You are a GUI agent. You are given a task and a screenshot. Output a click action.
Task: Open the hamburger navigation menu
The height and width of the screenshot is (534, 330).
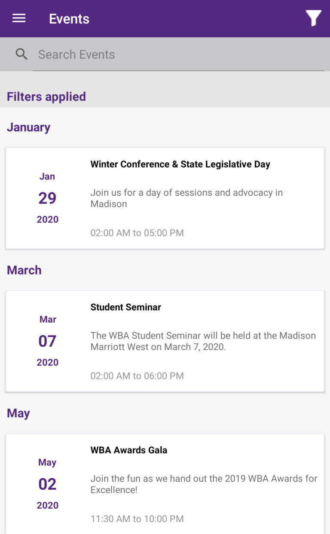tap(19, 18)
